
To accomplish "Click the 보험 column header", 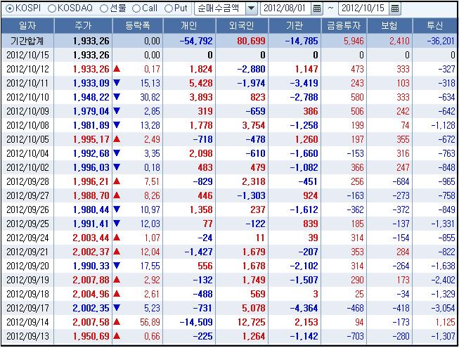I will point(389,26).
